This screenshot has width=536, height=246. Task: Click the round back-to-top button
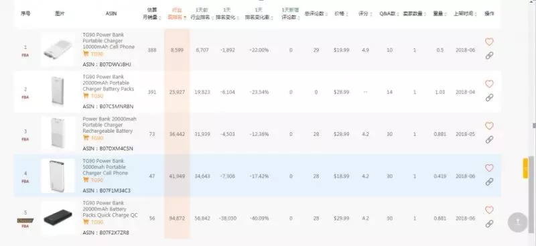tap(517, 223)
